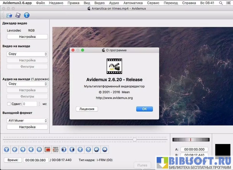This screenshot has height=170, width=233.
Task: Click OK in the О программе dialog
Action: 144,109
